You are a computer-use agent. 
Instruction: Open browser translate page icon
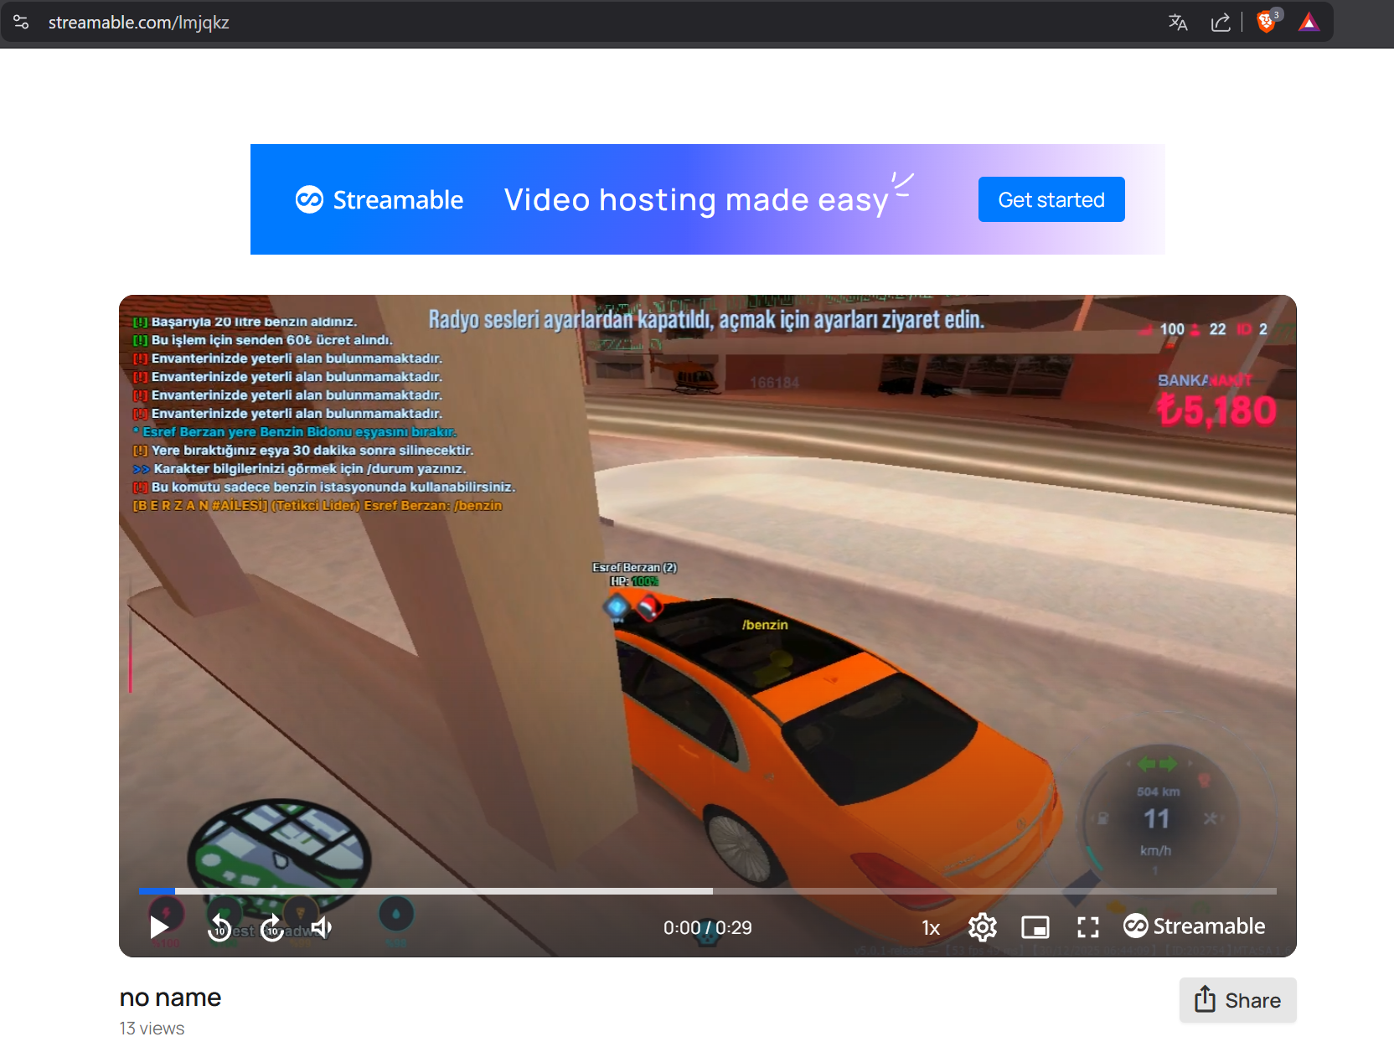coord(1178,23)
